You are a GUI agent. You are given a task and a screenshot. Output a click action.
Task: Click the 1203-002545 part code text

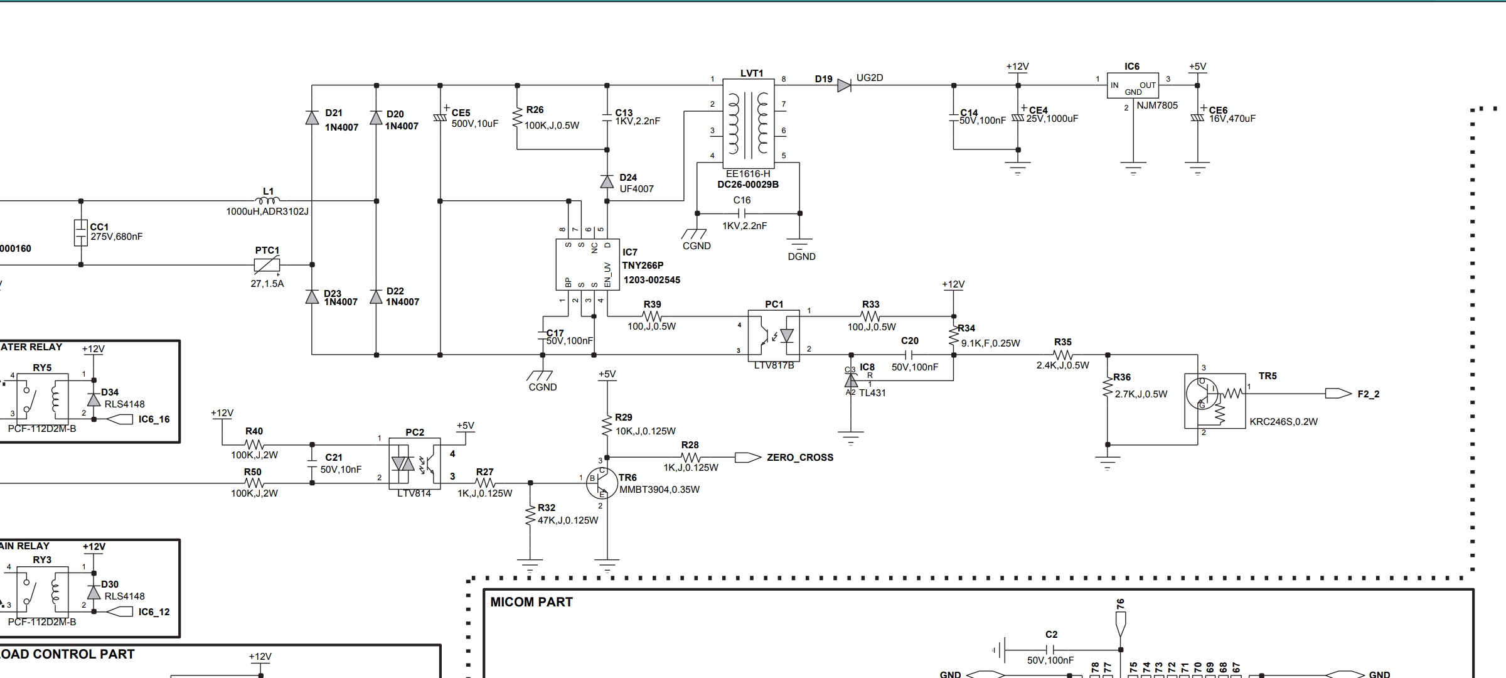pyautogui.click(x=652, y=280)
